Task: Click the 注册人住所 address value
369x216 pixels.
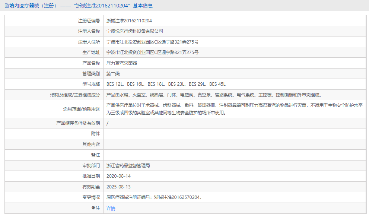Action: point(152,42)
